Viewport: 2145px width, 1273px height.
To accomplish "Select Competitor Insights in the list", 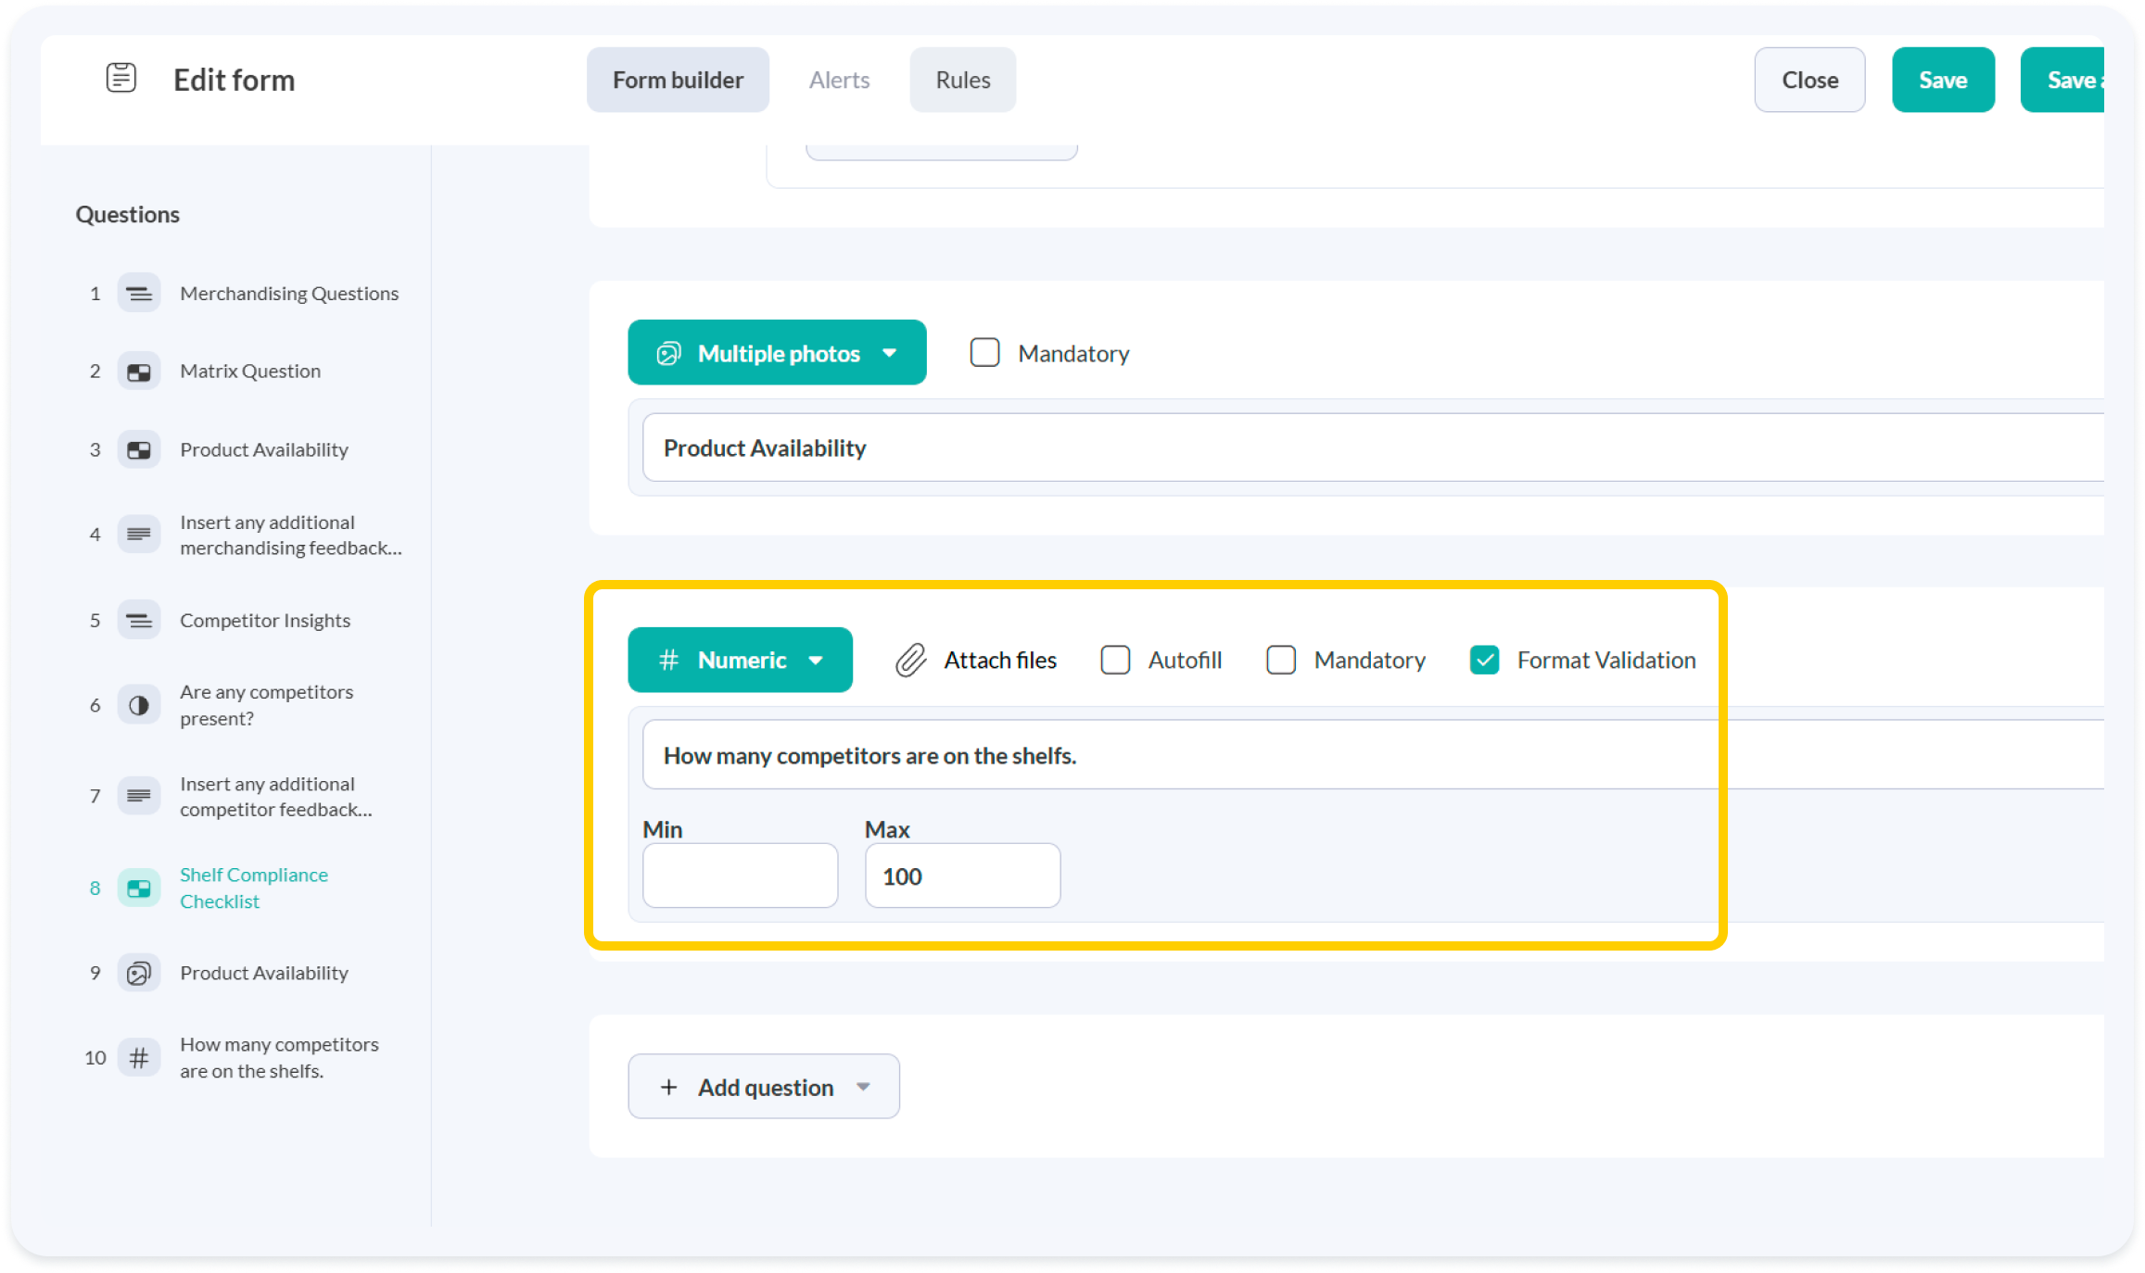I will point(265,620).
